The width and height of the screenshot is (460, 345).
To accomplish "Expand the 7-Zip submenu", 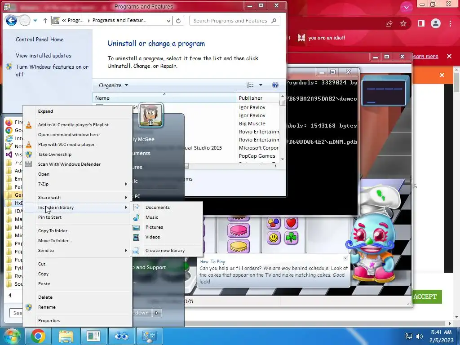I will 77,184.
